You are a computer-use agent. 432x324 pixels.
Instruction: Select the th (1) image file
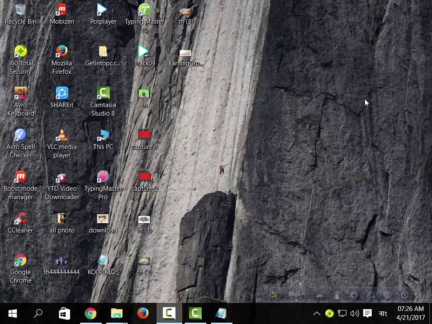pyautogui.click(x=144, y=224)
